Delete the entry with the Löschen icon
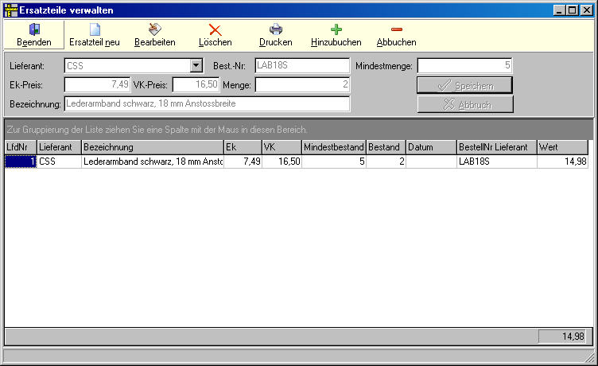Viewport: 598px width, 366px height. pos(215,29)
